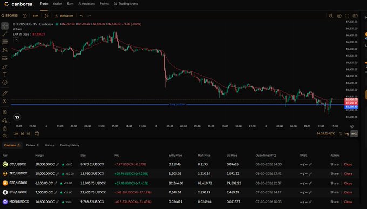The image size is (367, 209).
Task: Open the emoji icons tool
Action: coord(5,83)
